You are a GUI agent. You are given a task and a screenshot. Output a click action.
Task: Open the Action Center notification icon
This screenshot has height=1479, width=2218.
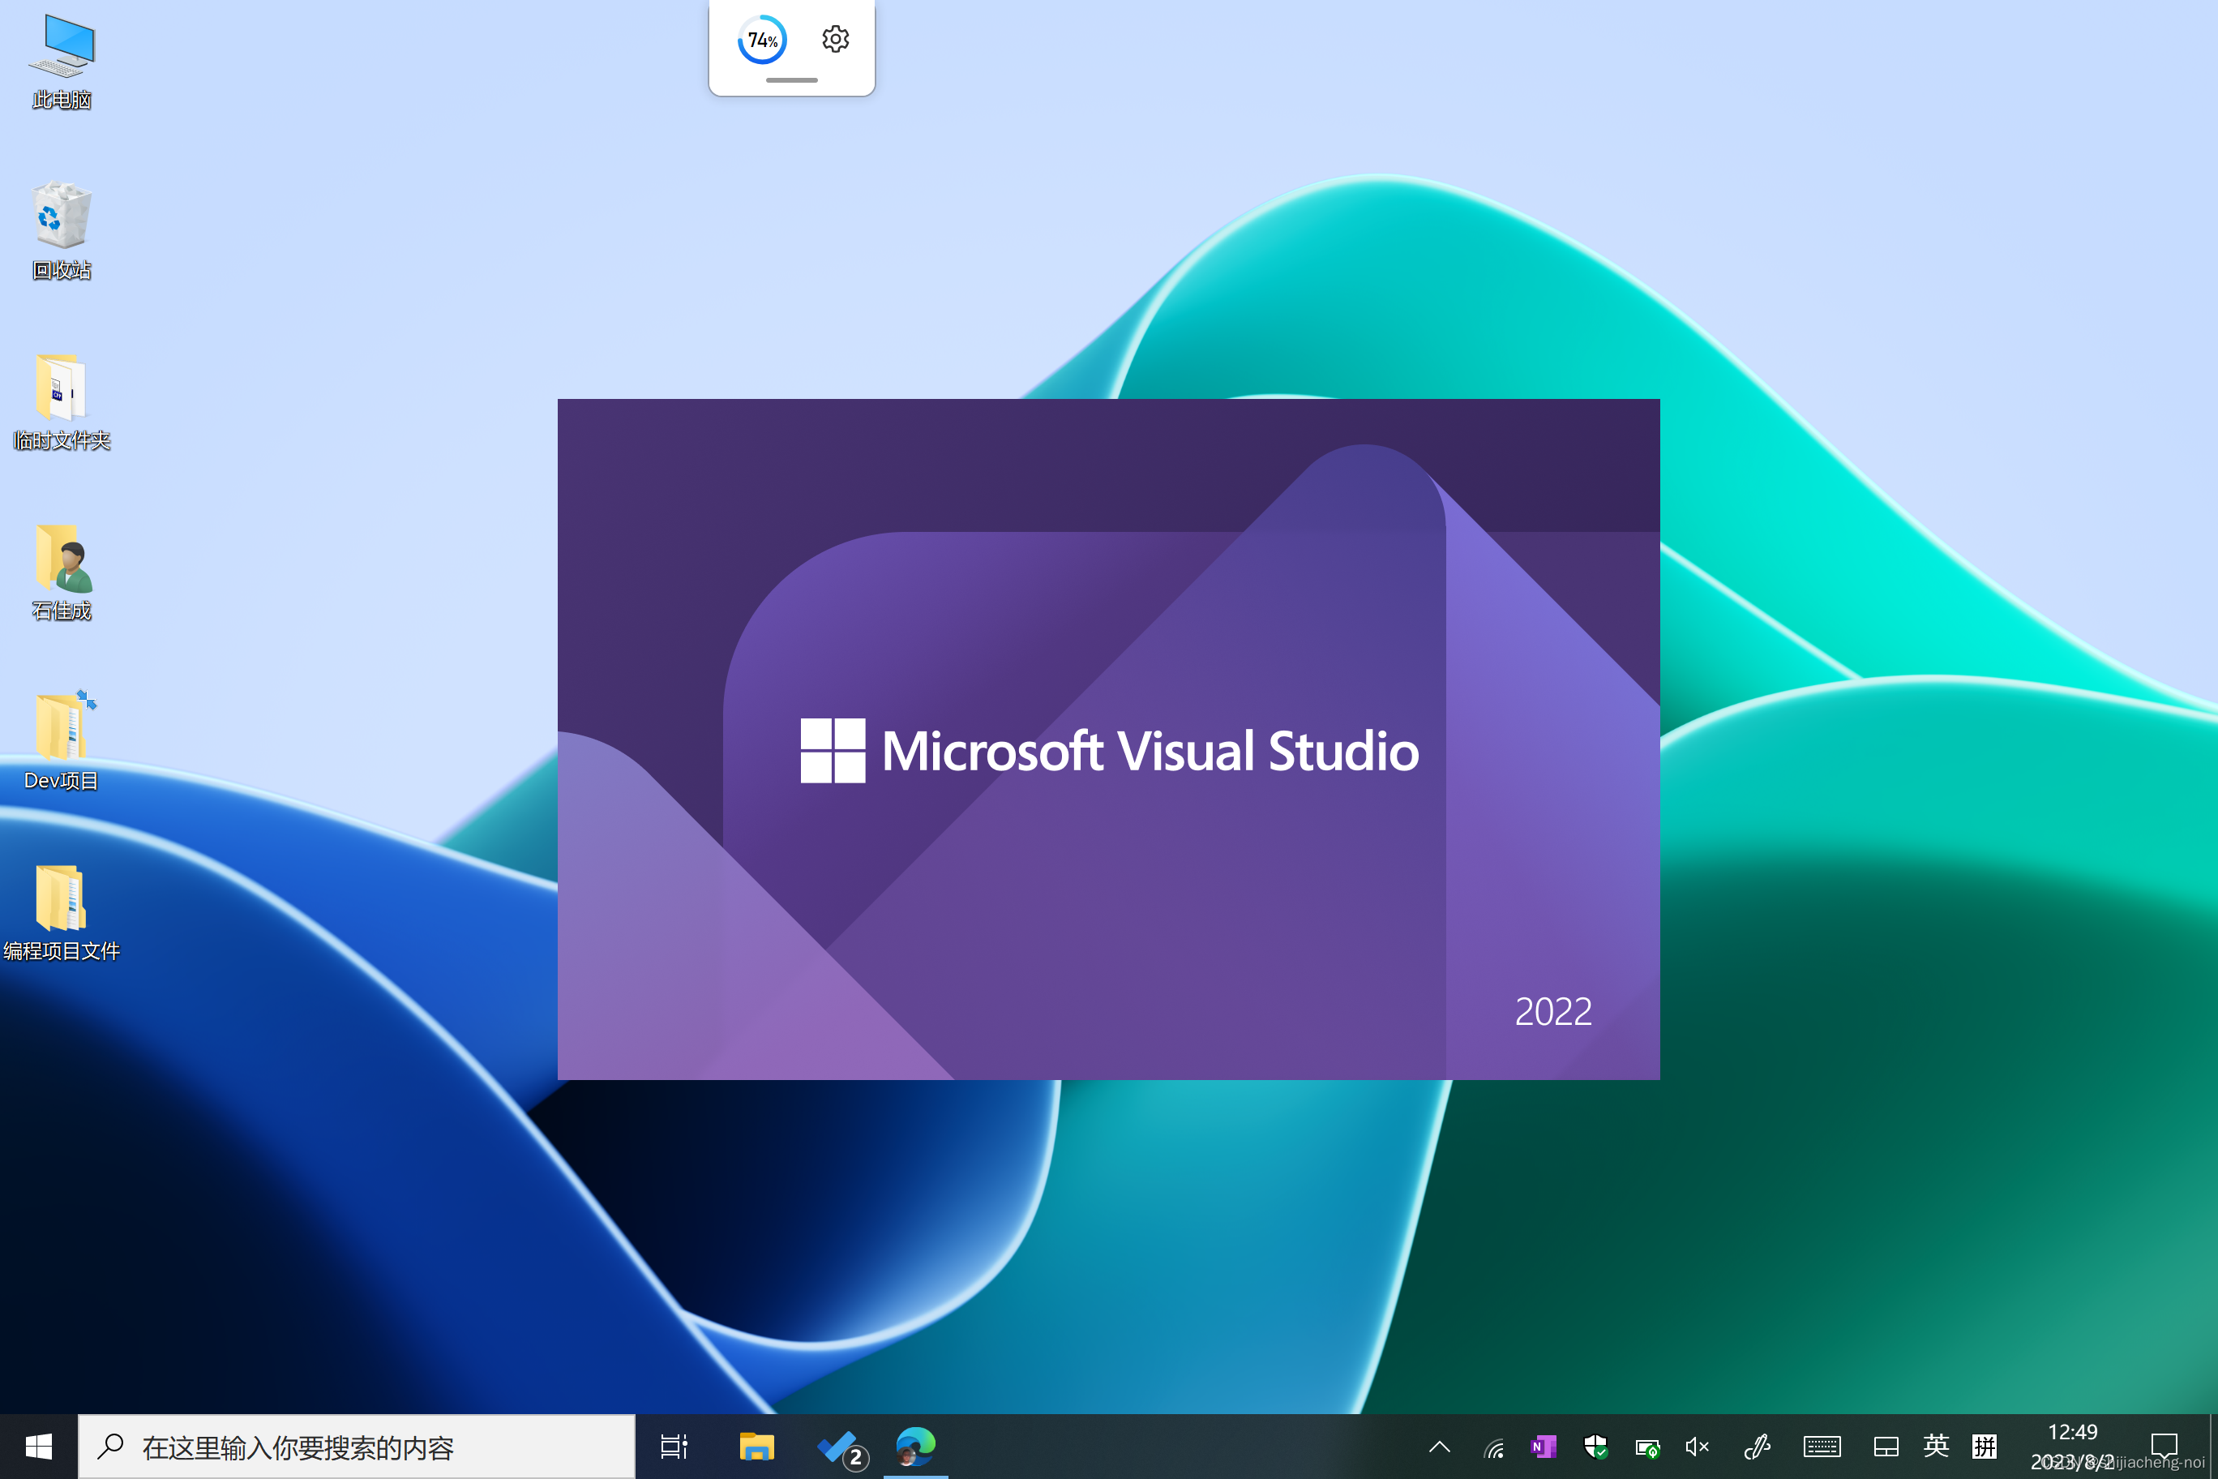pos(2164,1446)
